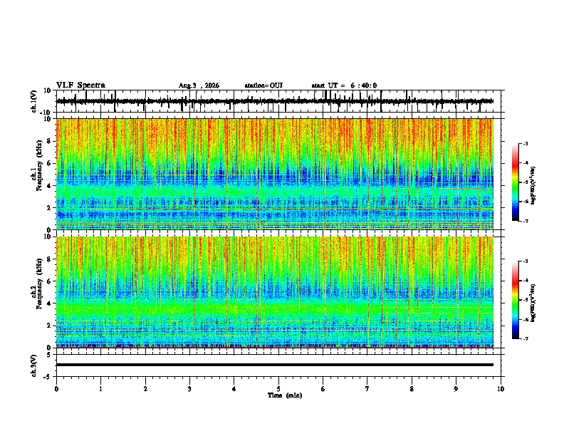Click the ch.2 colorbar "log(PSD)(V²/Hz)" label
This screenshot has width=564, height=436.
[x=533, y=303]
